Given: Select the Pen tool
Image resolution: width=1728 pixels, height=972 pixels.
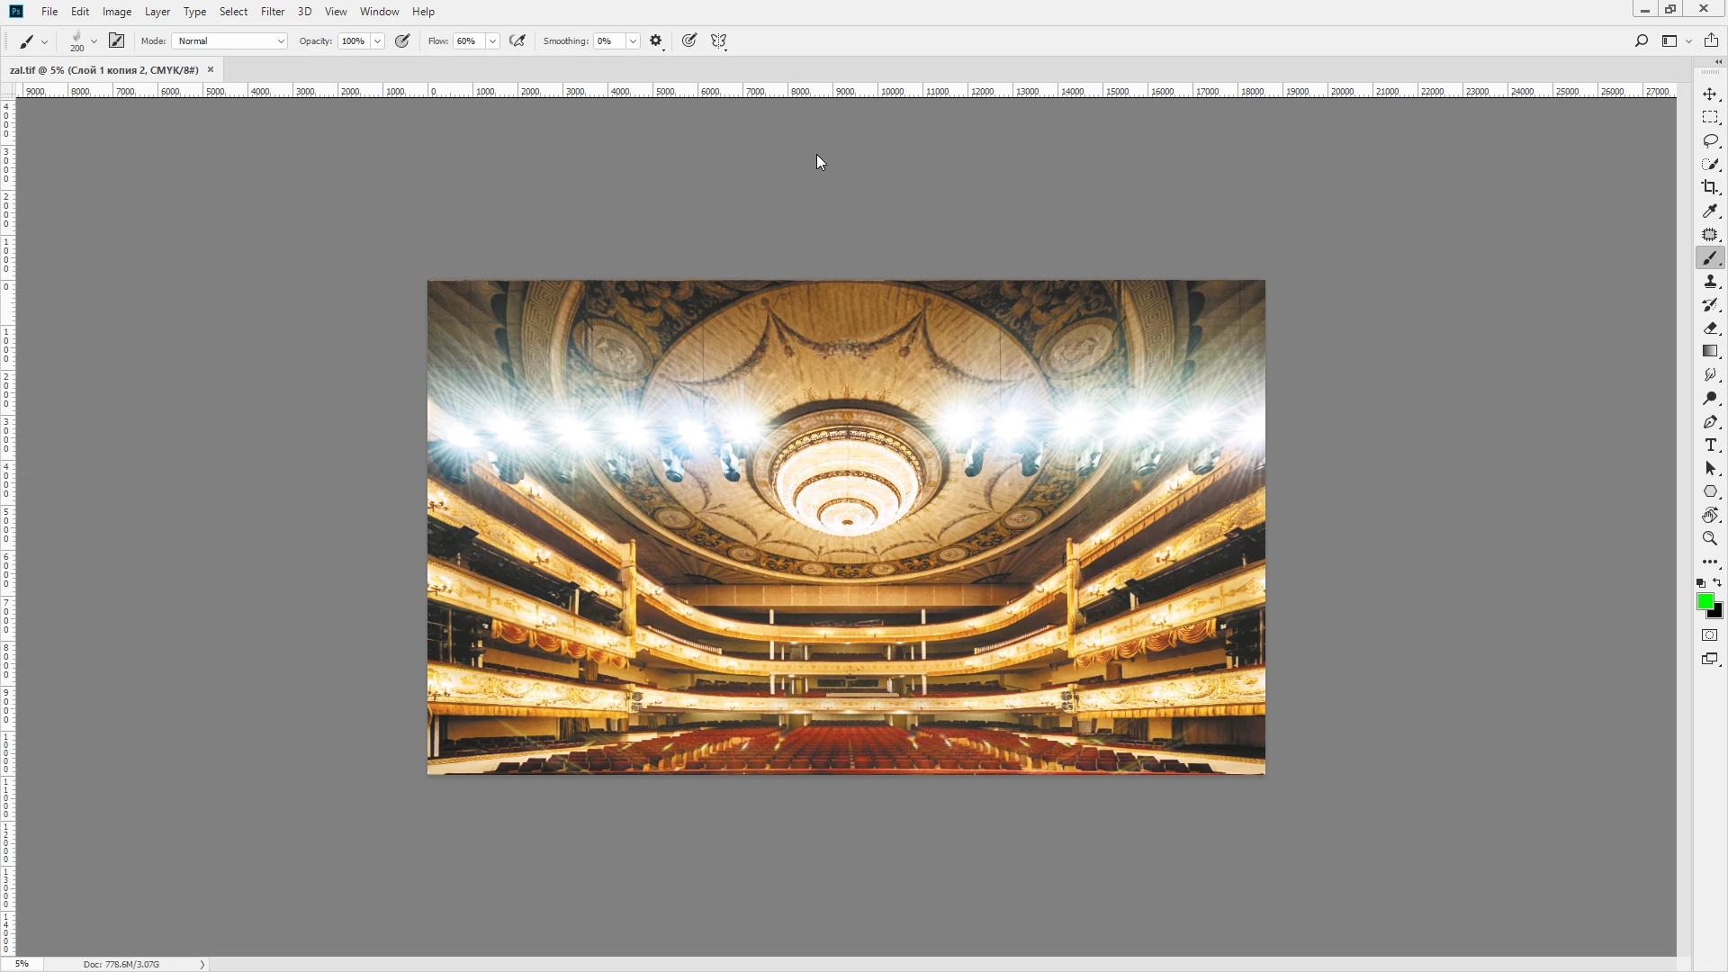Looking at the screenshot, I should click(1710, 422).
